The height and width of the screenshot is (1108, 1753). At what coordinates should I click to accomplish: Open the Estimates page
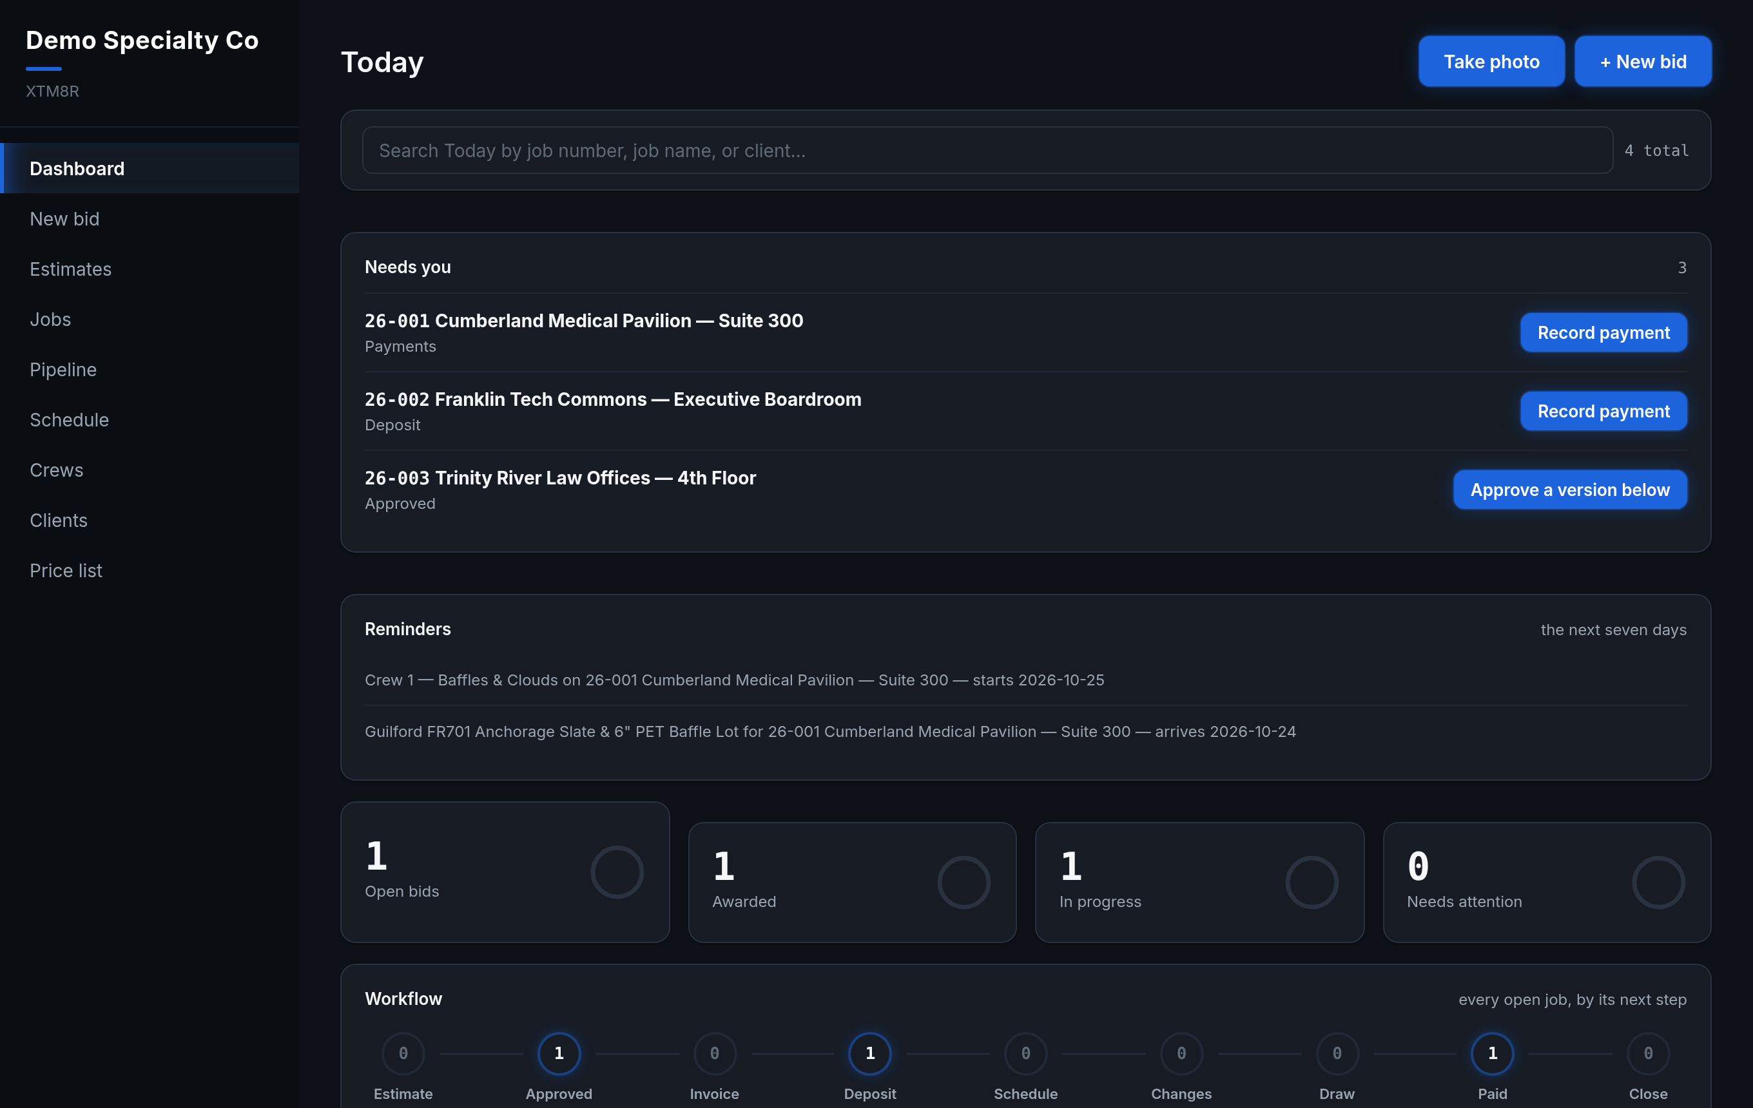tap(150, 269)
